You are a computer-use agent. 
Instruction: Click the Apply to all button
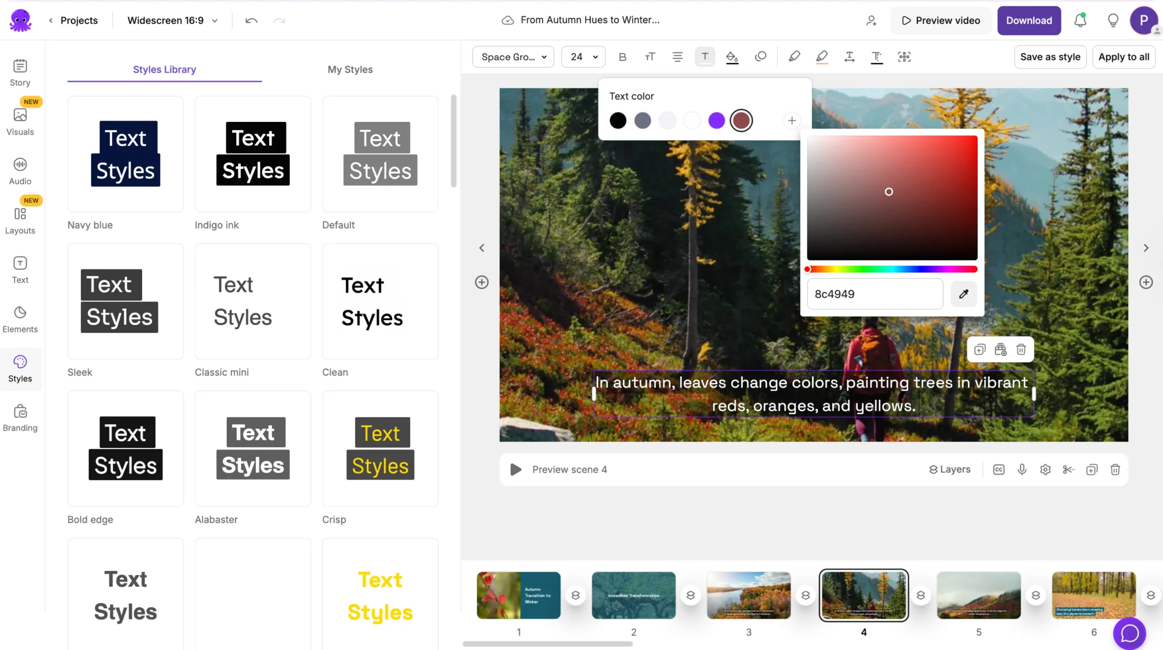[x=1123, y=57]
